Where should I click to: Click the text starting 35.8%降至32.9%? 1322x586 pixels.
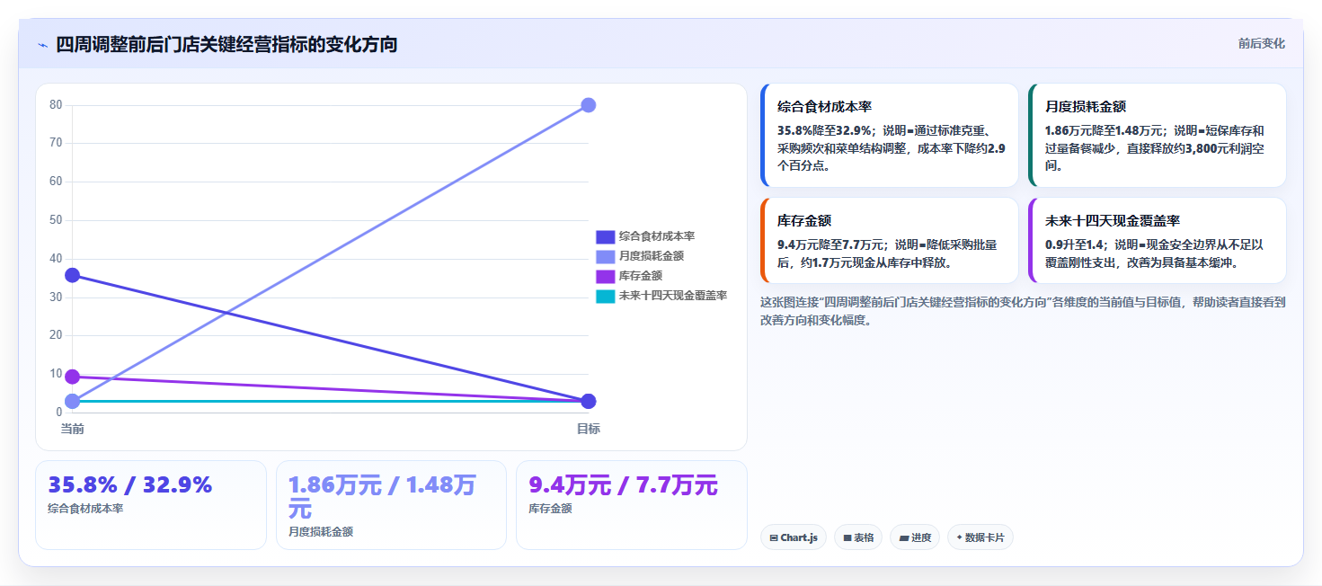click(892, 148)
